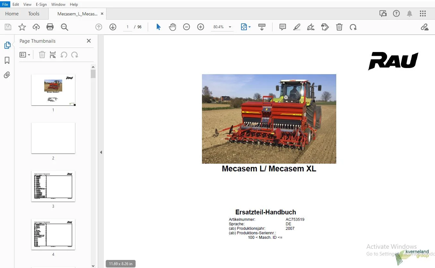Close the Mecasem document tab

102,14
